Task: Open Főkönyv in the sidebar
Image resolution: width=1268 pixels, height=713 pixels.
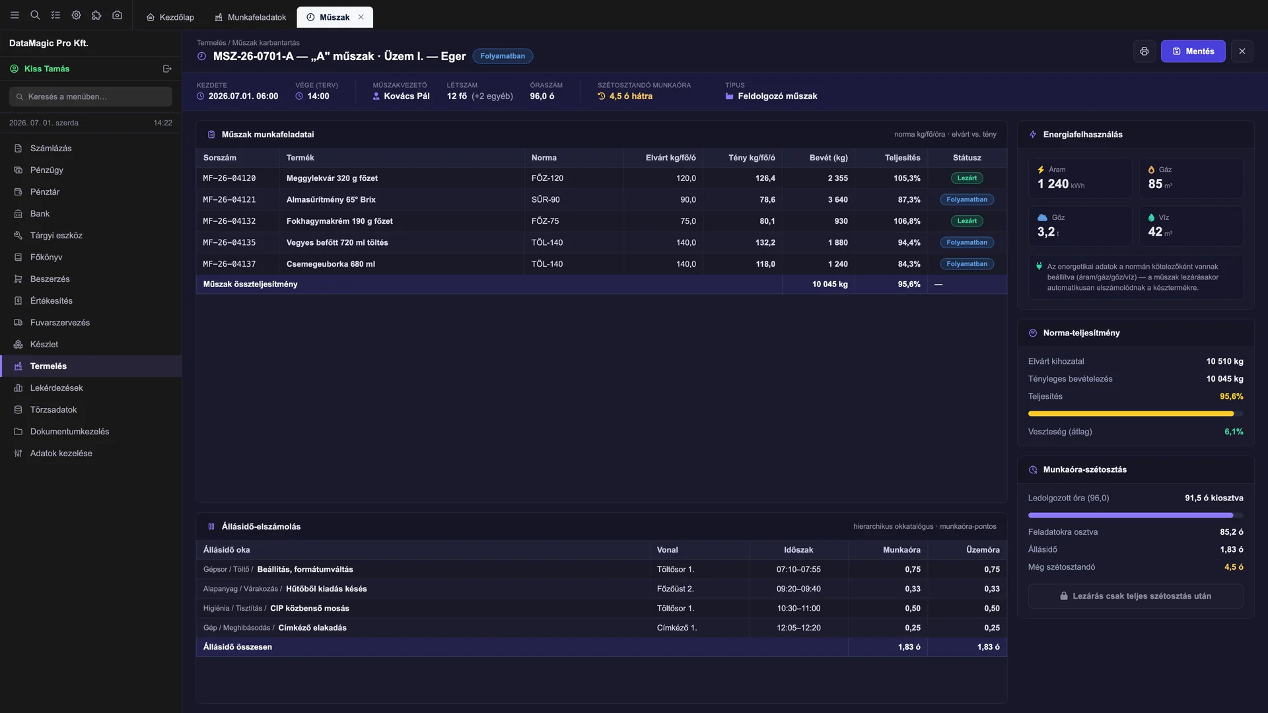Action: 90,257
